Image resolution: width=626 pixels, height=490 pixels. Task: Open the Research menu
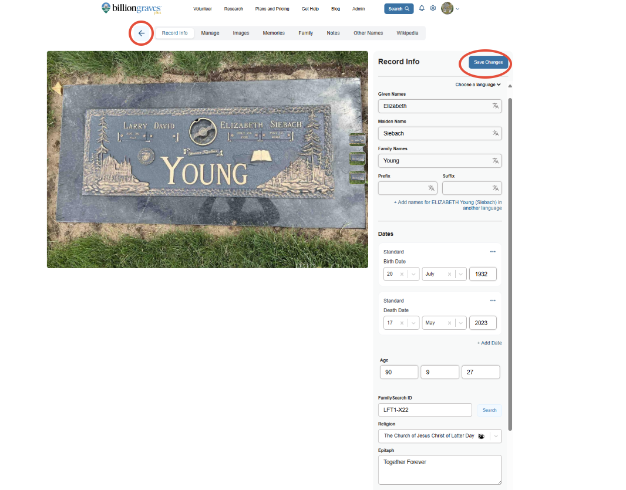234,9
